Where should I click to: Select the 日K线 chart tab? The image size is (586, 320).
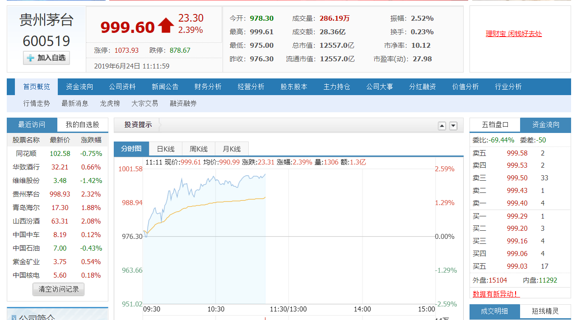(x=166, y=149)
